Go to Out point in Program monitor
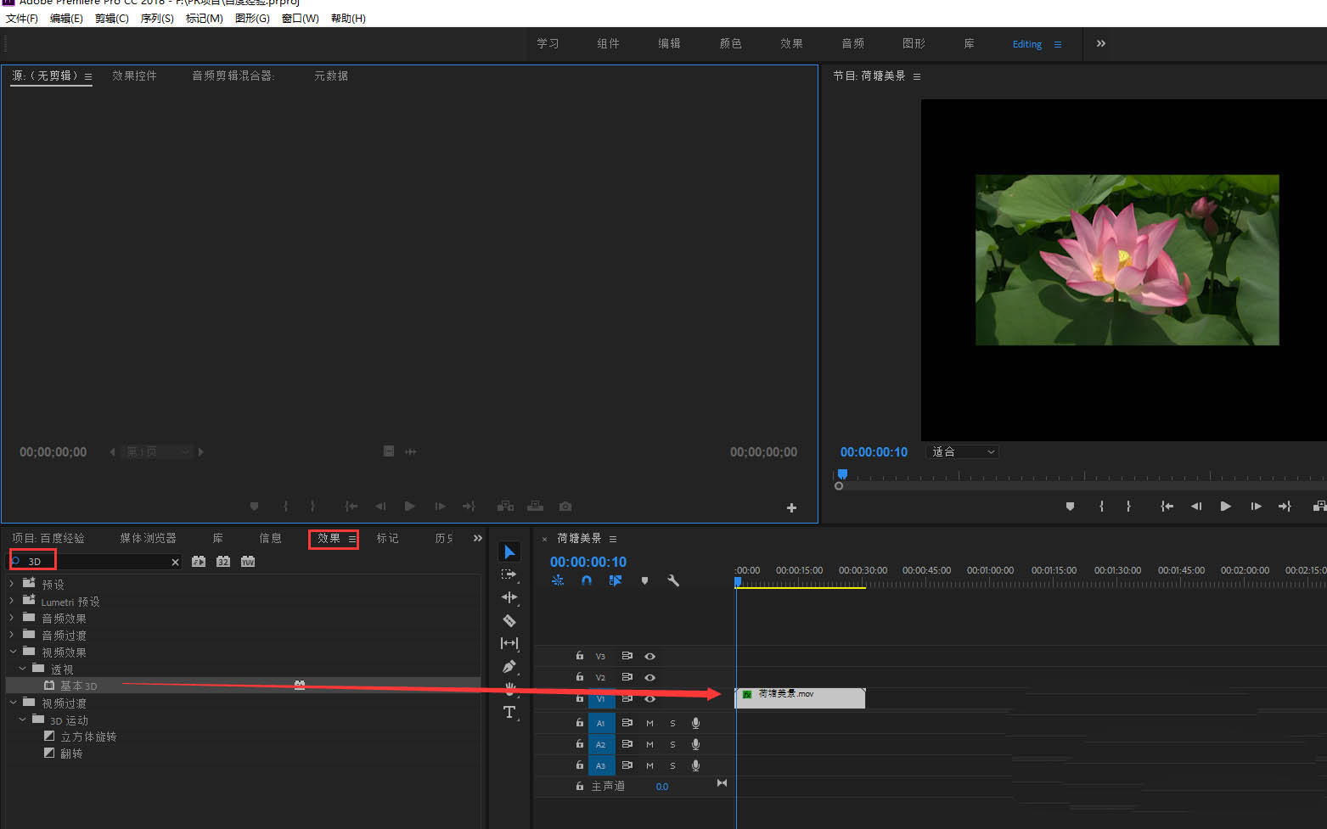Screen dimensions: 1327x829 click(x=1285, y=507)
